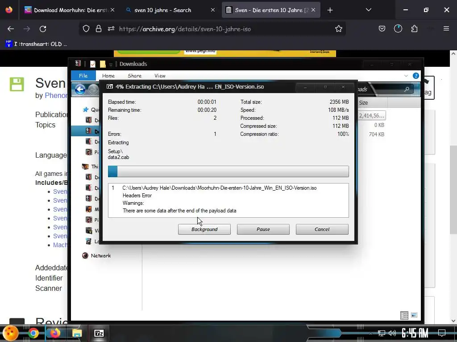Bookmark this page with star icon

coord(338,29)
